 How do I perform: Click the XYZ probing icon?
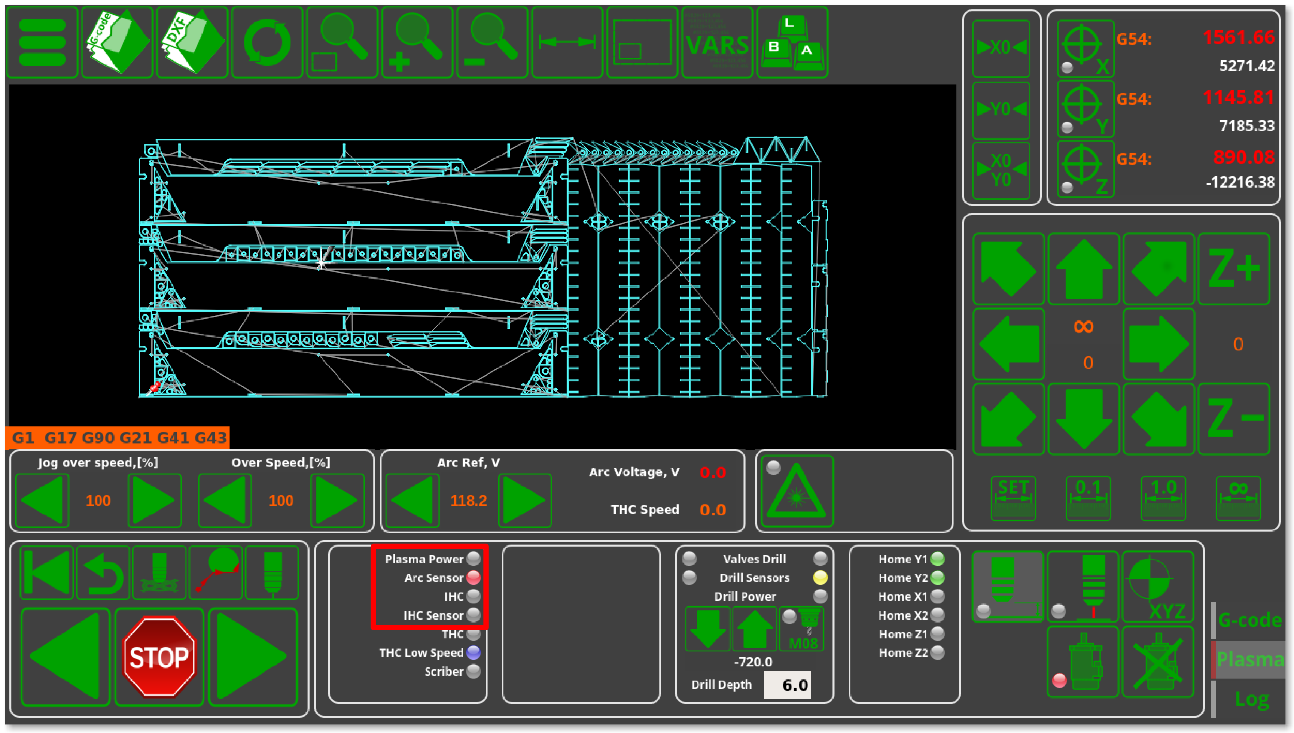tap(1158, 587)
